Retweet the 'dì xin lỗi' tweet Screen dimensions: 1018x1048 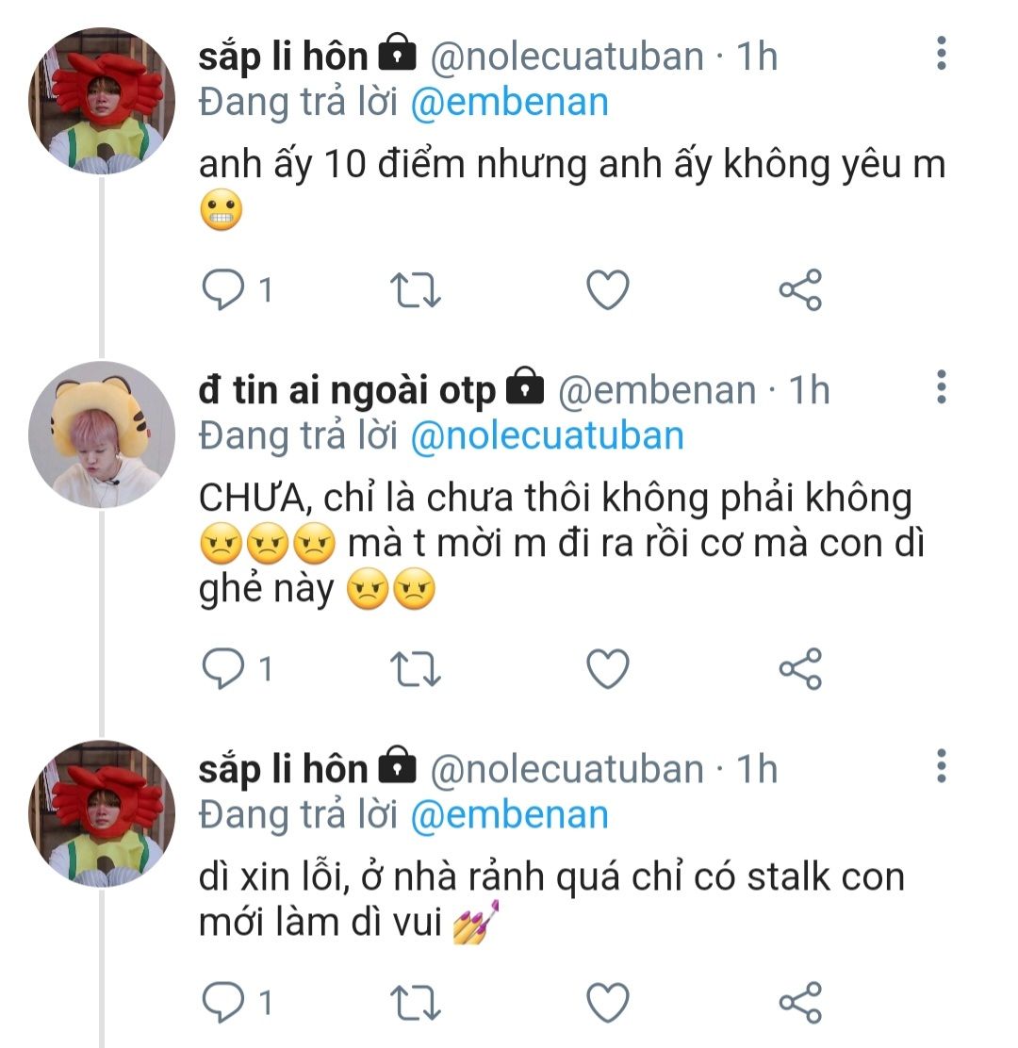point(415,1003)
